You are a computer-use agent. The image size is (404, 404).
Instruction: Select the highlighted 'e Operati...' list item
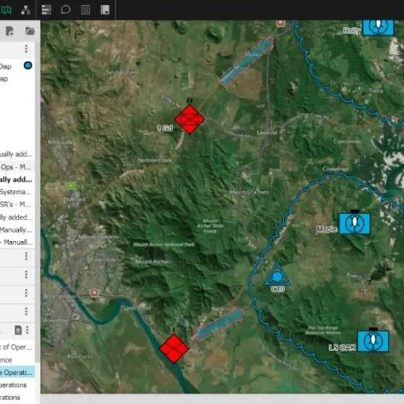(x=16, y=372)
